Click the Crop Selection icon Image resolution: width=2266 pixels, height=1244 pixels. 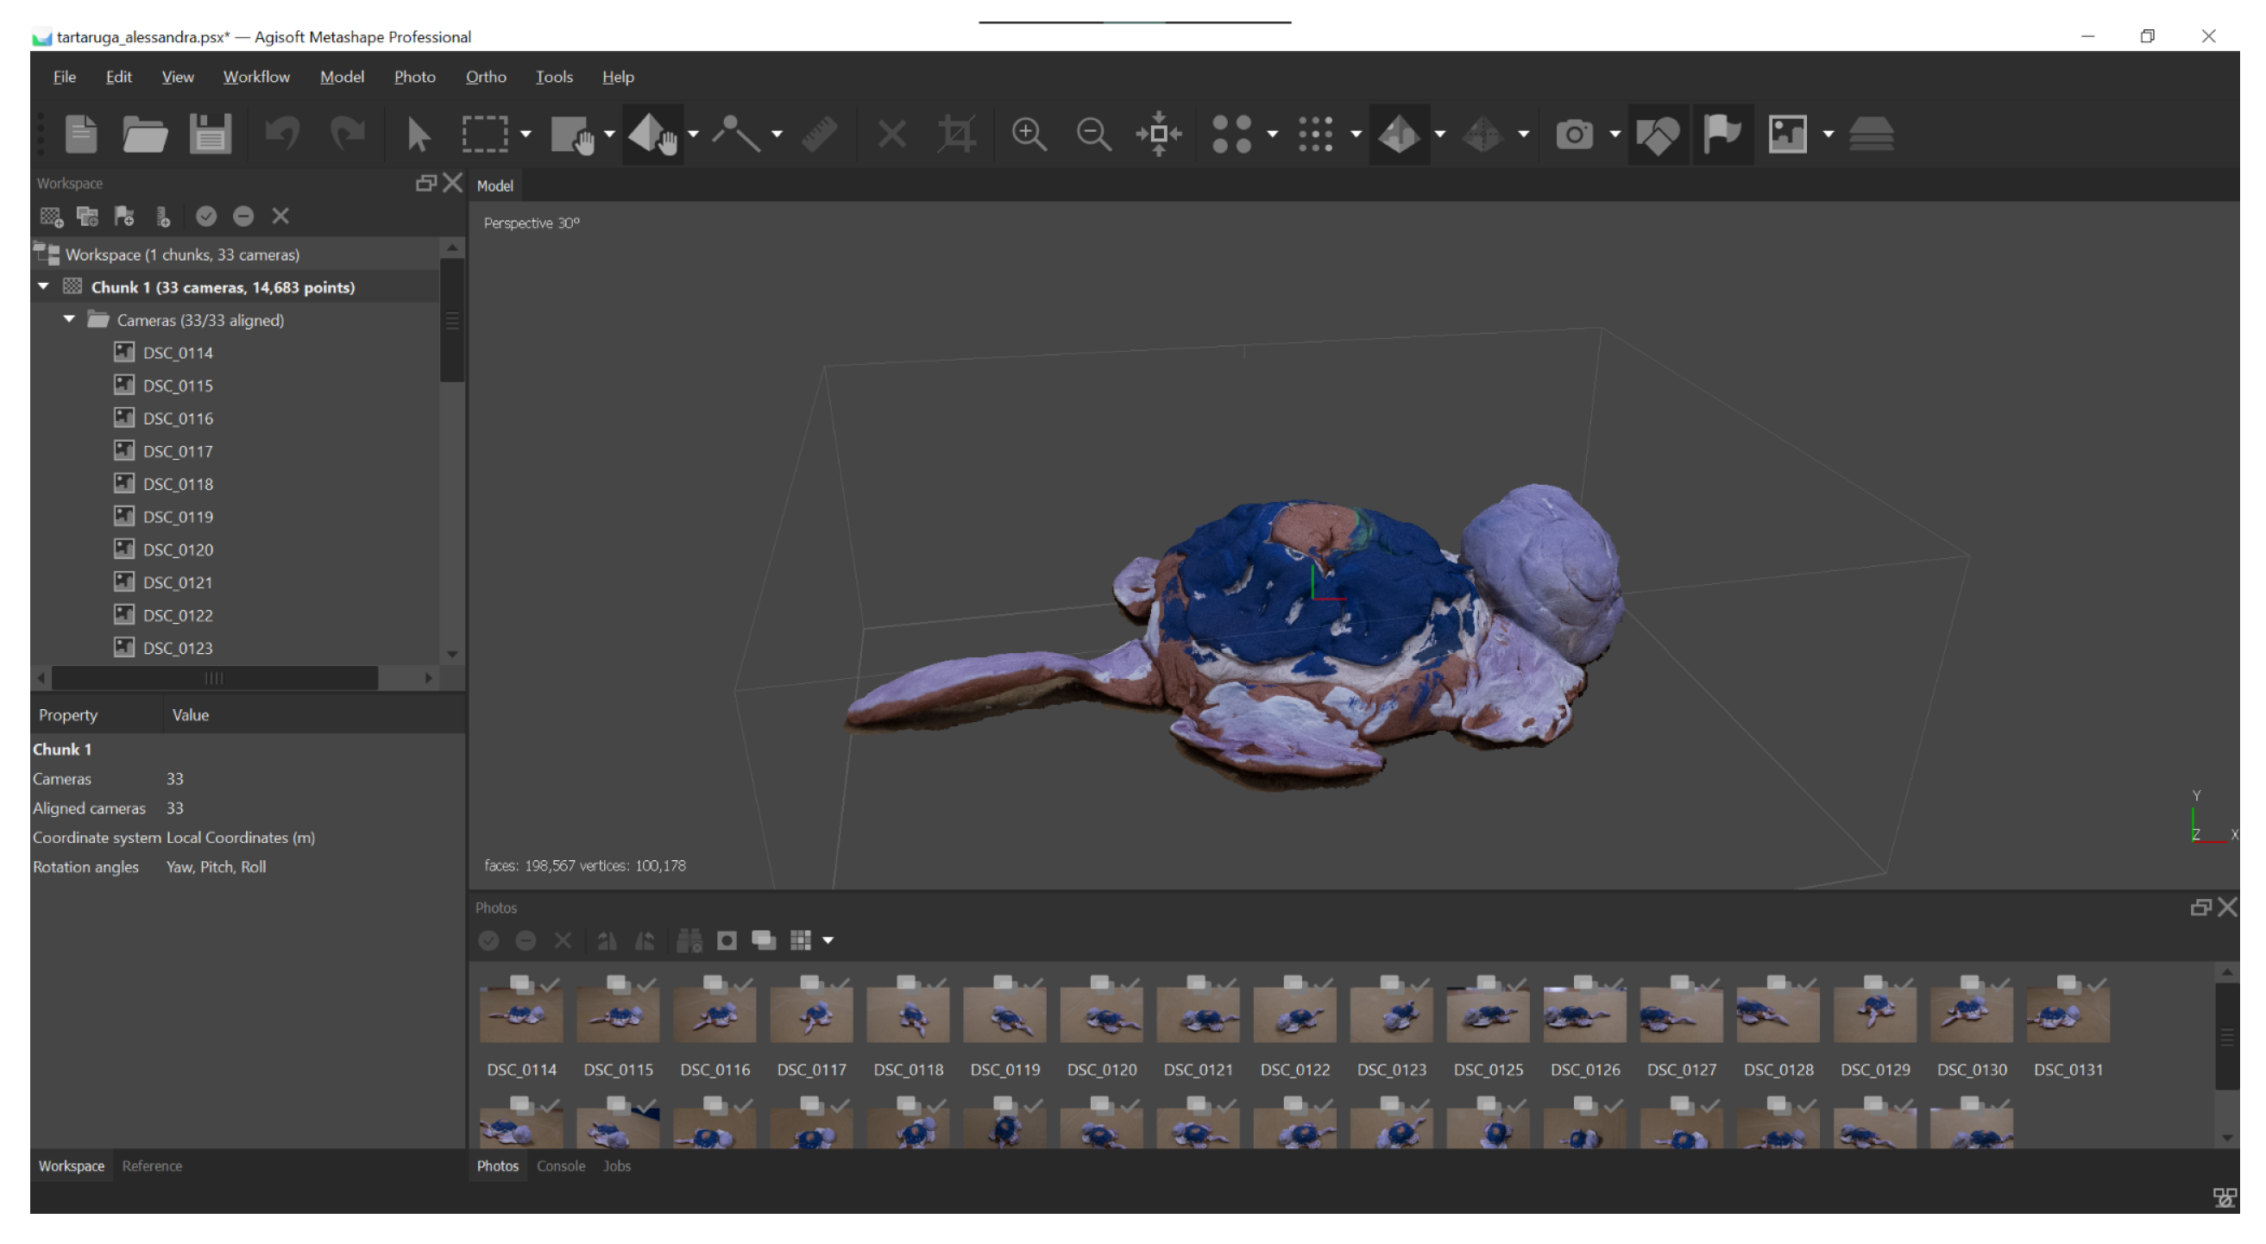[x=956, y=135]
